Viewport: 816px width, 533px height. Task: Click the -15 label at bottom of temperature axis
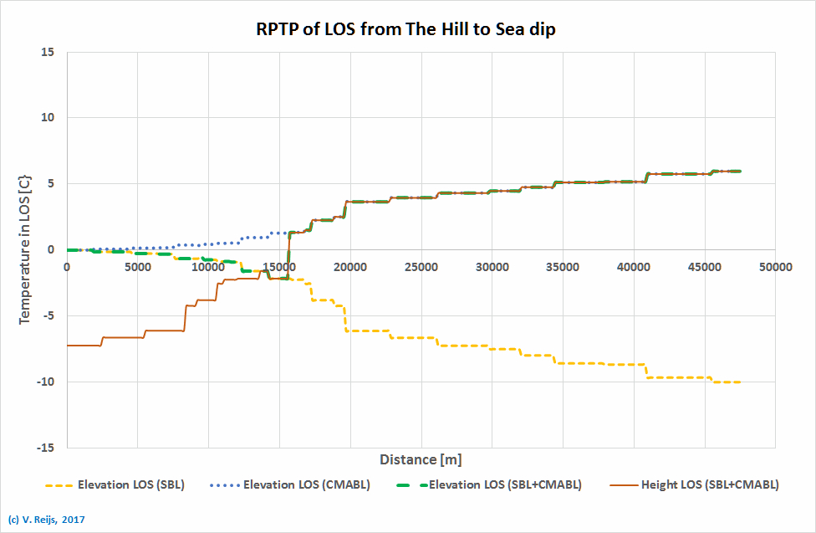(x=44, y=448)
